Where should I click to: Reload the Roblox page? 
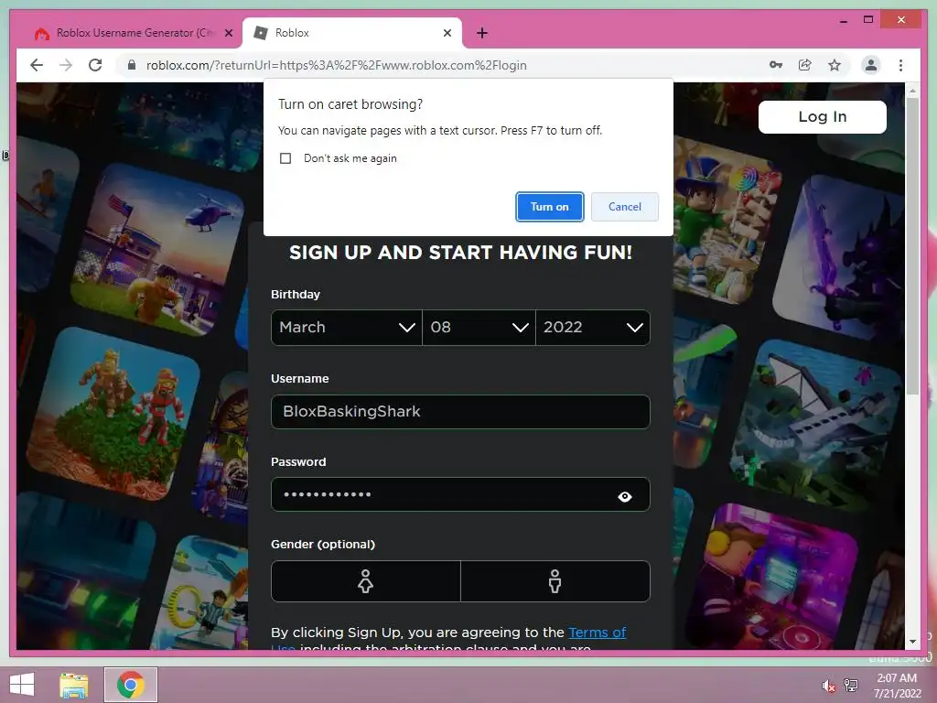(95, 65)
